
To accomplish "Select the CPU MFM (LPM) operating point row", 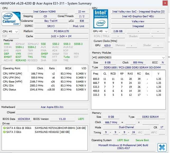I will 44,74.
